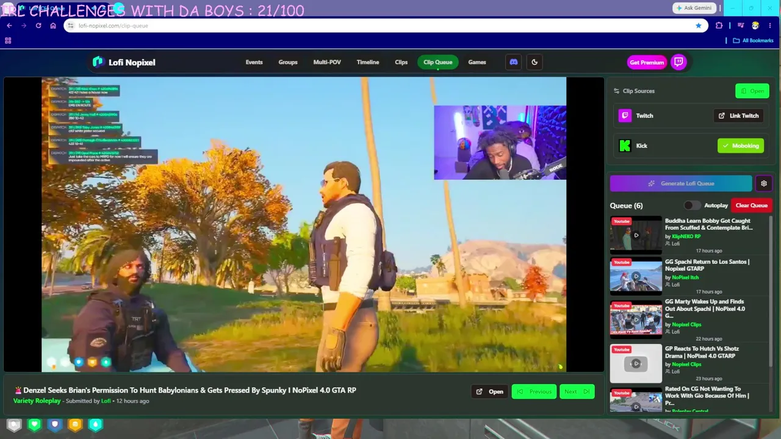Click the KlipNEKO RP channel link
The width and height of the screenshot is (781, 439).
coord(686,236)
